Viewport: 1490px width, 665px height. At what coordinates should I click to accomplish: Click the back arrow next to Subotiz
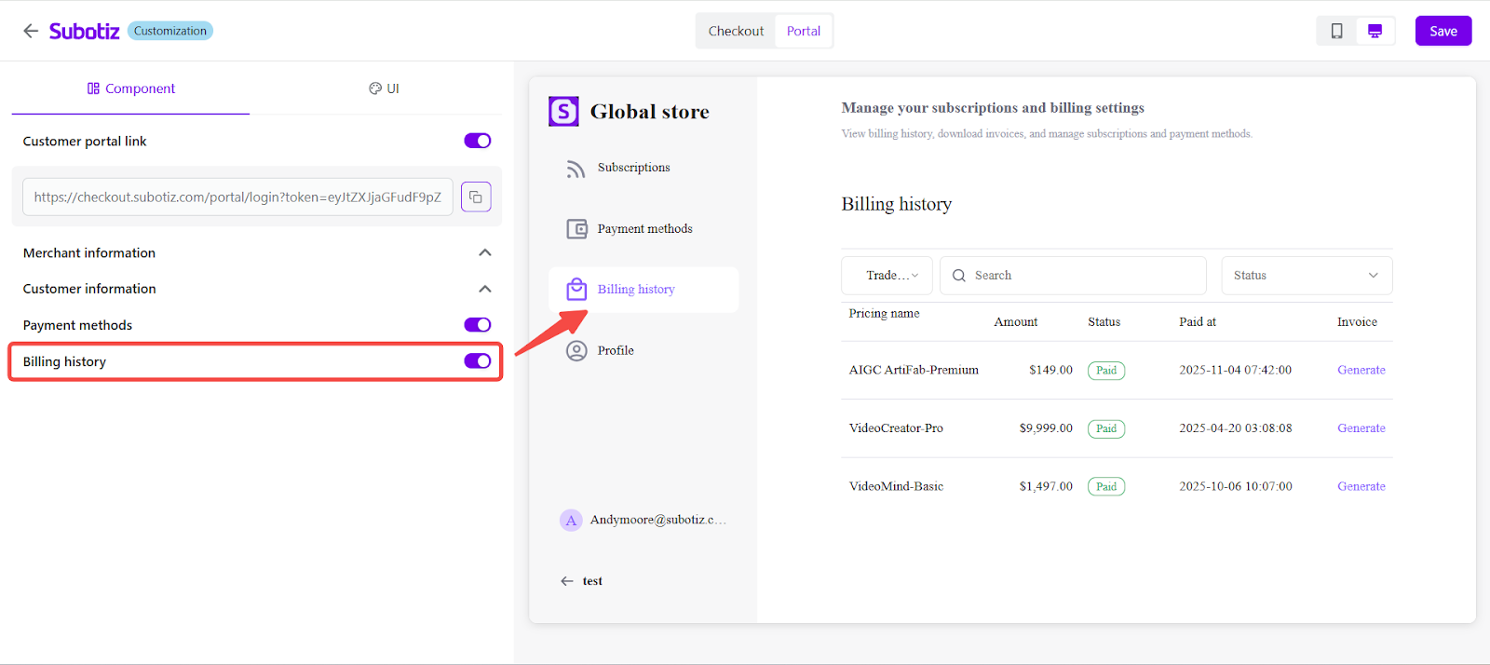click(x=31, y=31)
